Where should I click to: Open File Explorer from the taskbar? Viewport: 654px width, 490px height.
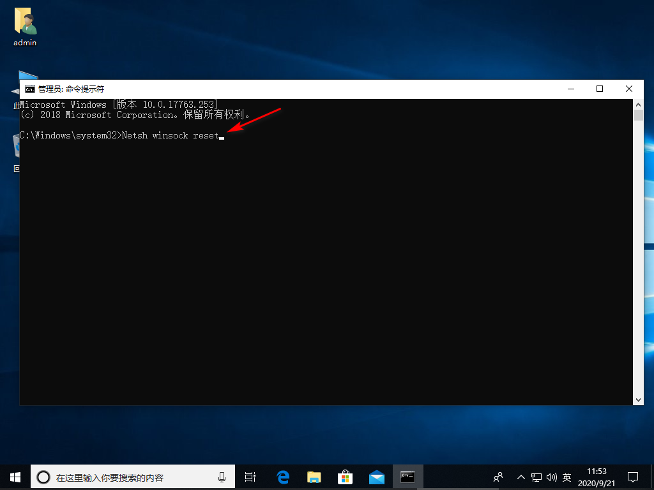314,477
